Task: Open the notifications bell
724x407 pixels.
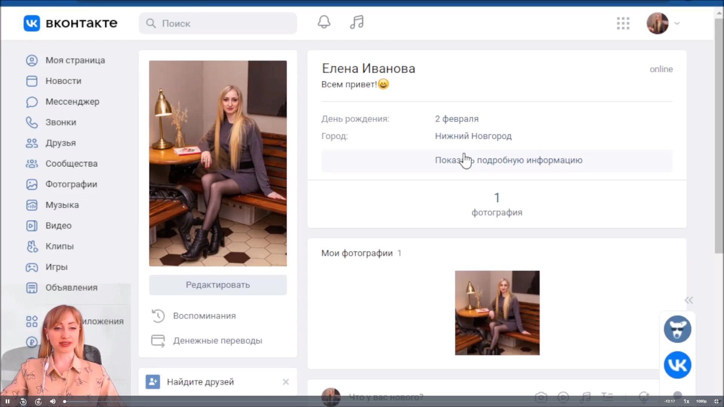Action: (324, 22)
